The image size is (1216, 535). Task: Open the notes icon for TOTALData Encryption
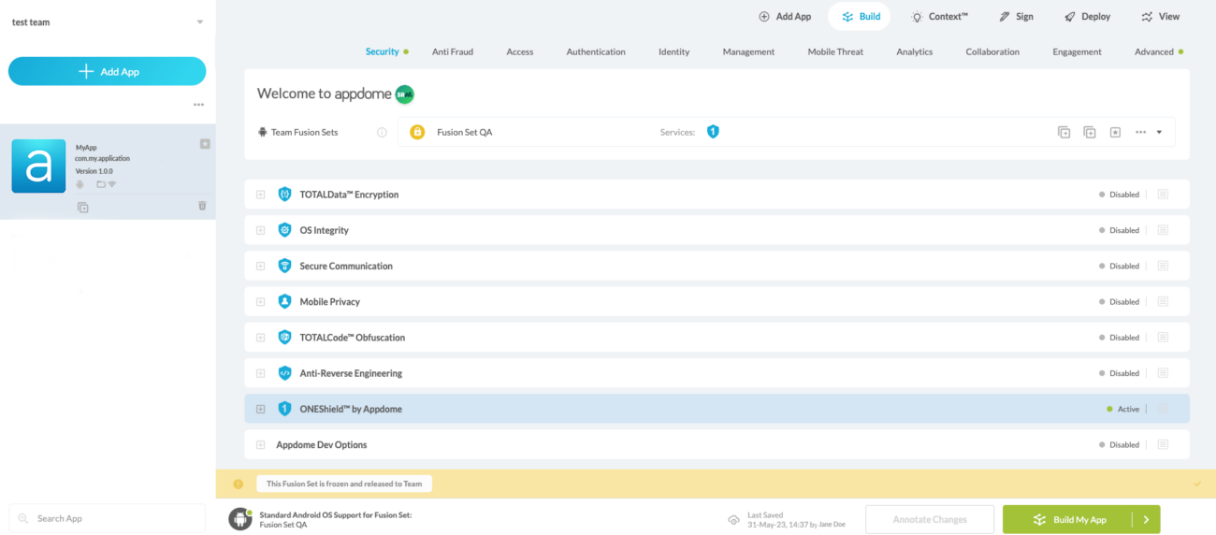pos(1163,195)
